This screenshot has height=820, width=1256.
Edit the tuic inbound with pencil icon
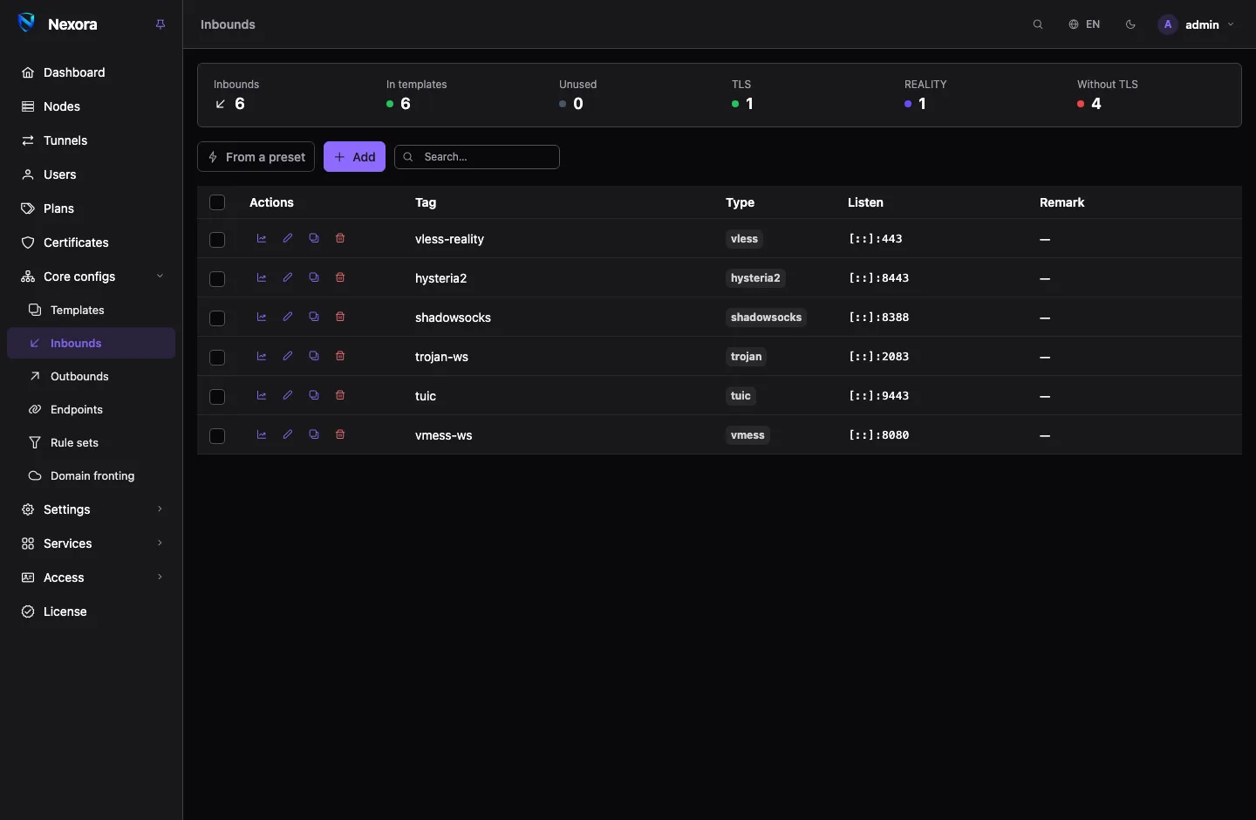(x=288, y=395)
